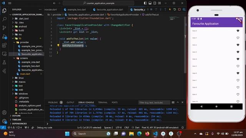
Task: Open the Search view in activity bar
Action: (4, 19)
